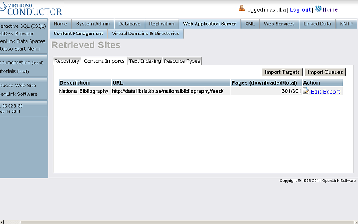The image size is (358, 224).
Task: Open the Linked Data menu tab
Action: click(x=317, y=24)
